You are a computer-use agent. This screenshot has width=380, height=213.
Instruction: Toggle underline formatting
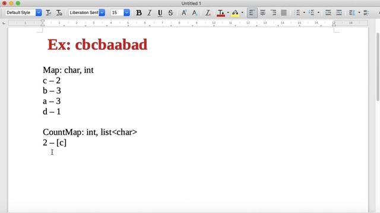click(160, 12)
